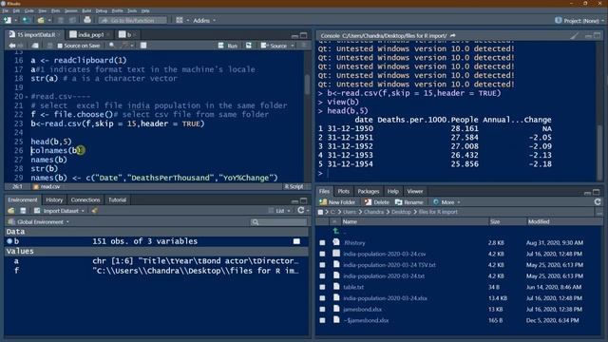Viewport: 608px width, 342px height.
Task: Save workspace icon in Environment pane
Action: [23, 211]
